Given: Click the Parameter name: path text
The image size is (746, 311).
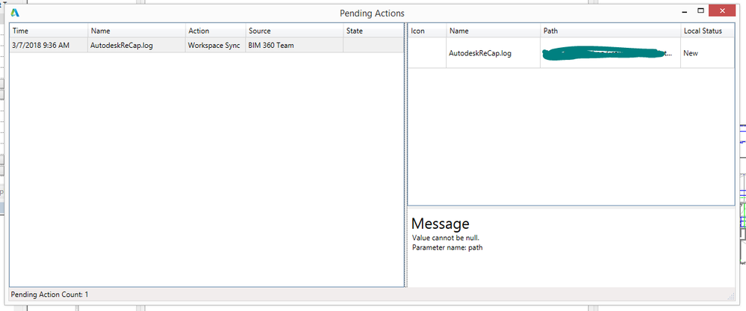Looking at the screenshot, I should (x=447, y=247).
